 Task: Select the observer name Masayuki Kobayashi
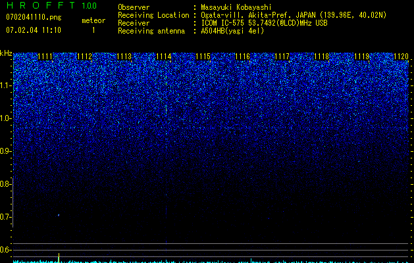[x=236, y=7]
